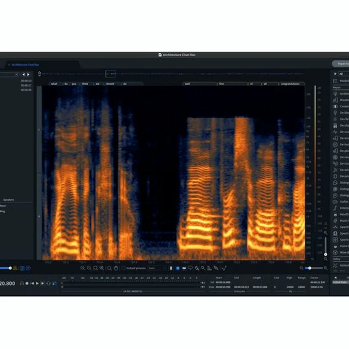Open the De-ess module
The width and height of the screenshot is (349, 349).
coord(341,138)
